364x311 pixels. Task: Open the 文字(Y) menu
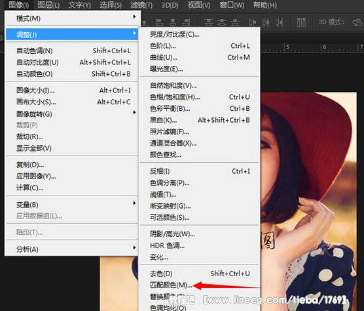(x=79, y=5)
